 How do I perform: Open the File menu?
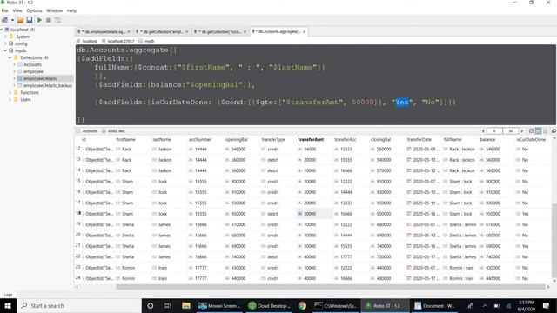[x=4, y=10]
